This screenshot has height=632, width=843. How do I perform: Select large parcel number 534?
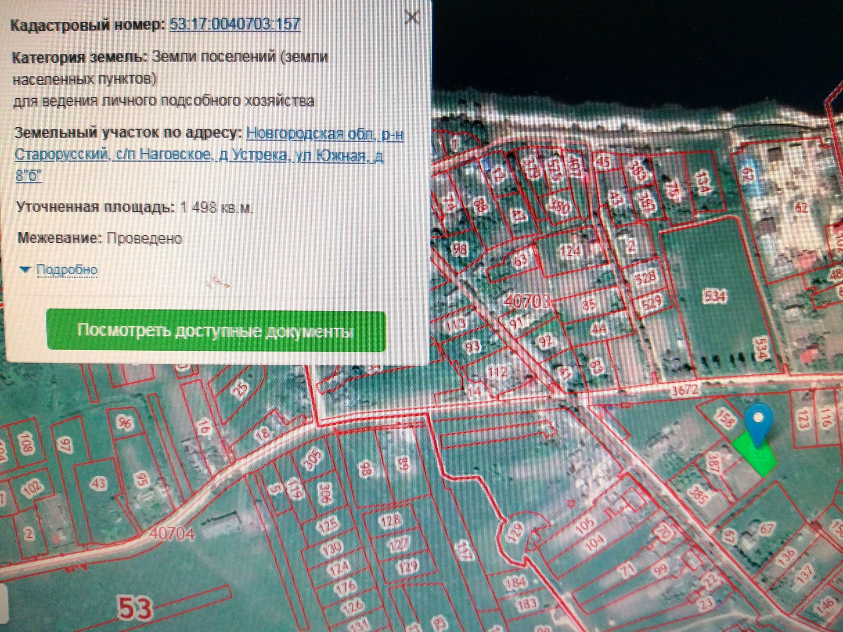(714, 297)
